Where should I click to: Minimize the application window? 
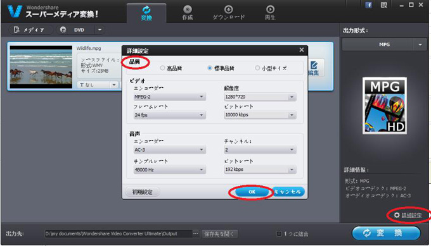click(x=402, y=5)
